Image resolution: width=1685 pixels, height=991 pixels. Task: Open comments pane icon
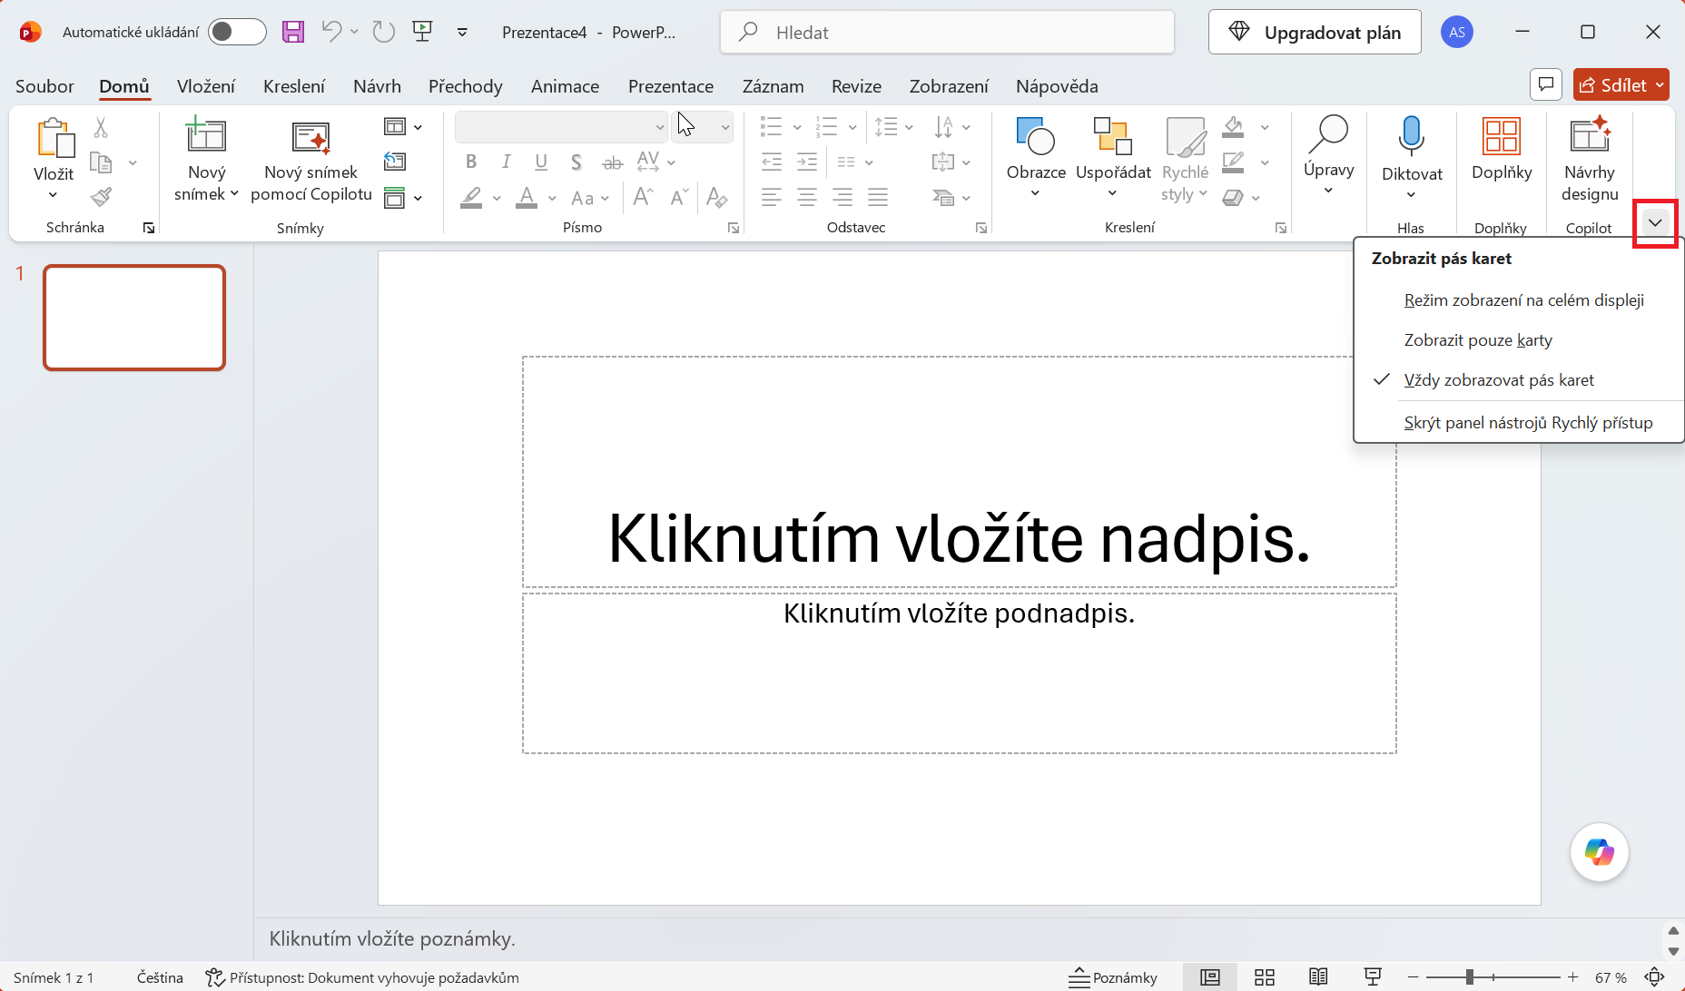(x=1545, y=84)
